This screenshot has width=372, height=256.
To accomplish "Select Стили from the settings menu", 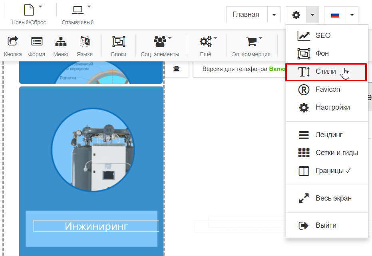I will (x=326, y=72).
